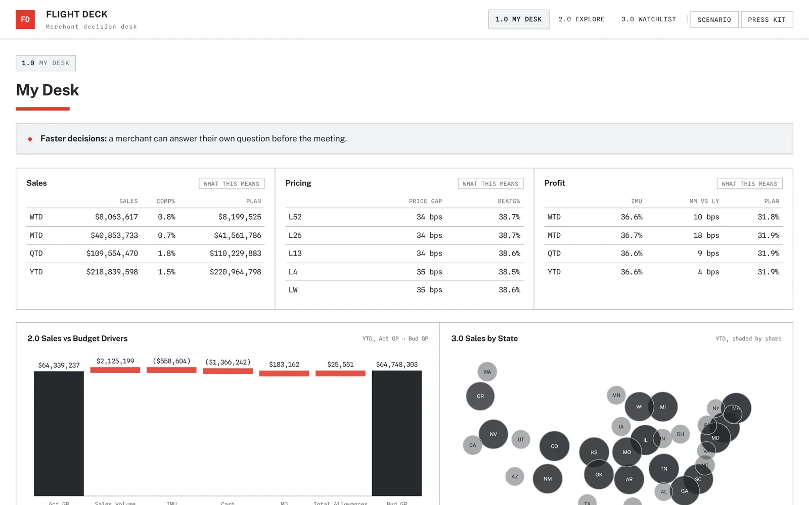
Task: Select the GA state bubble
Action: pyautogui.click(x=684, y=491)
